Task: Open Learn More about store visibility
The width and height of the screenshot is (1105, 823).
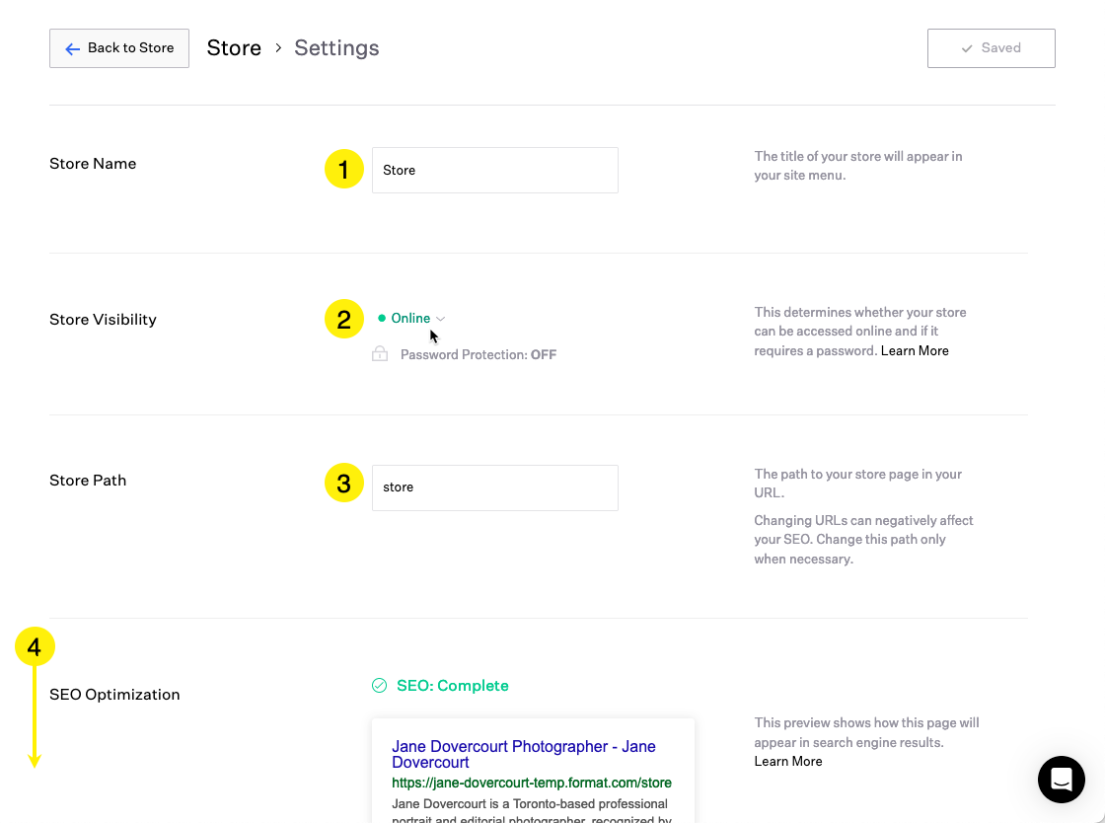Action: (x=914, y=349)
